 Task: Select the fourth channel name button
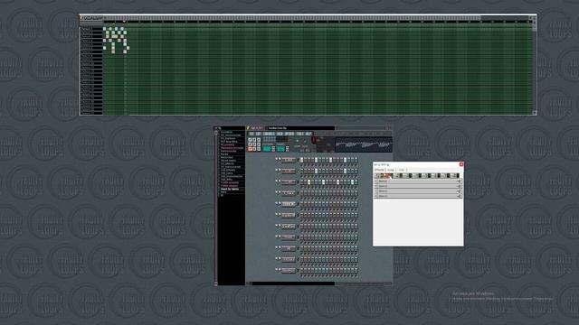tap(289, 192)
